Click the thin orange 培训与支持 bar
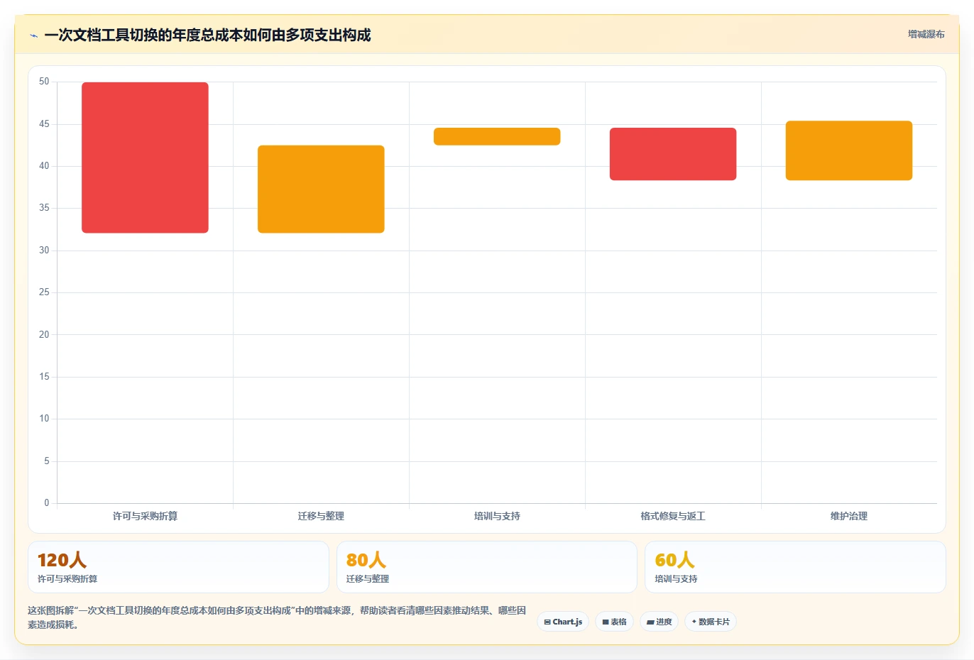 [x=497, y=136]
